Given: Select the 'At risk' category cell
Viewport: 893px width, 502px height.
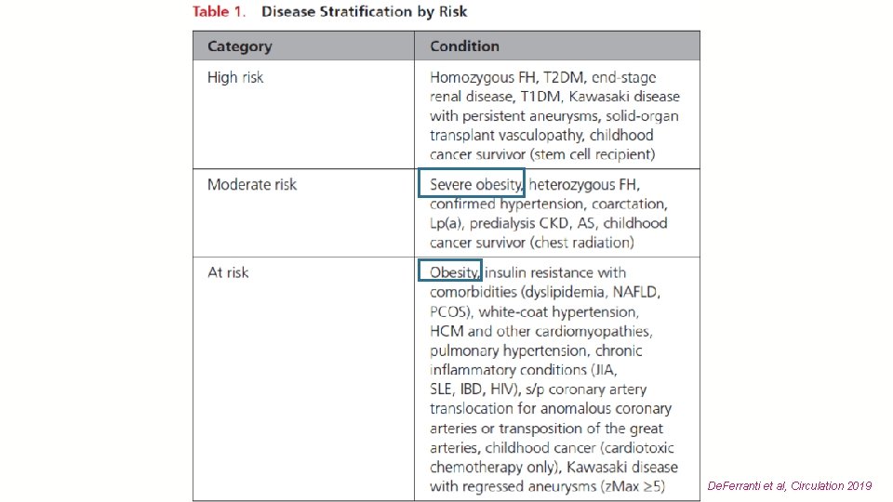Looking at the screenshot, I should pos(303,378).
